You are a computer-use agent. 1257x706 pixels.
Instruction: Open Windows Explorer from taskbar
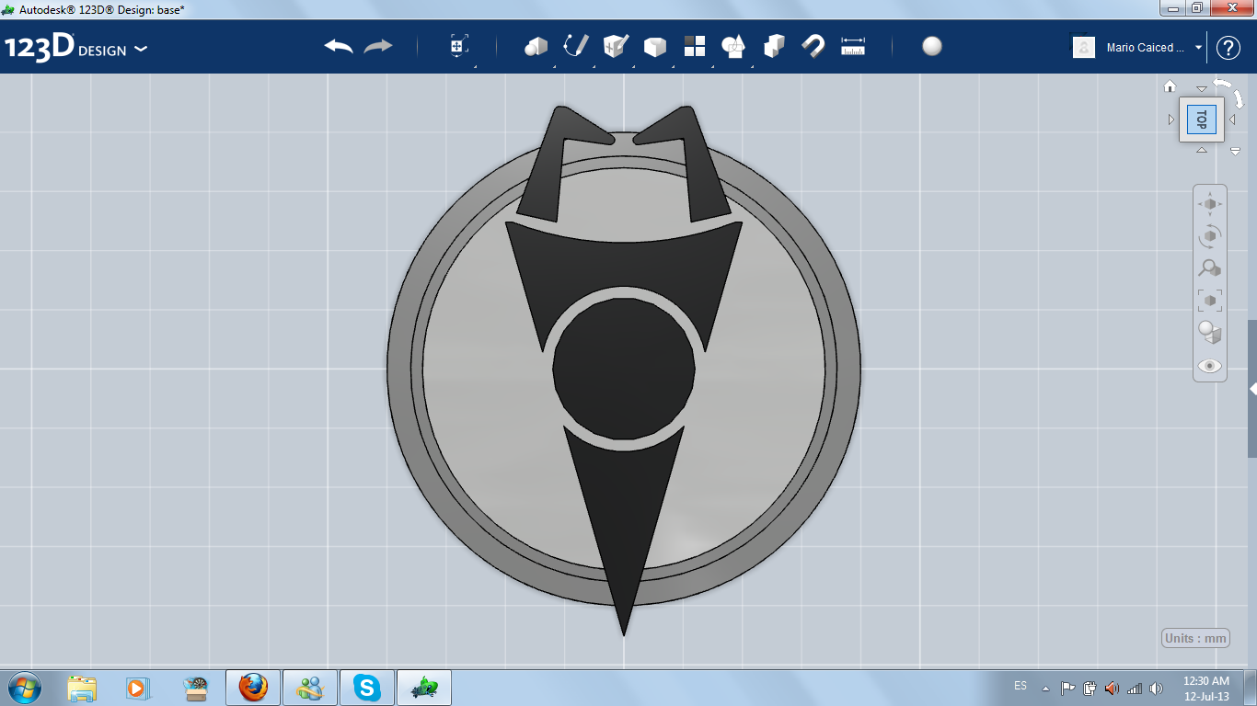pyautogui.click(x=82, y=688)
